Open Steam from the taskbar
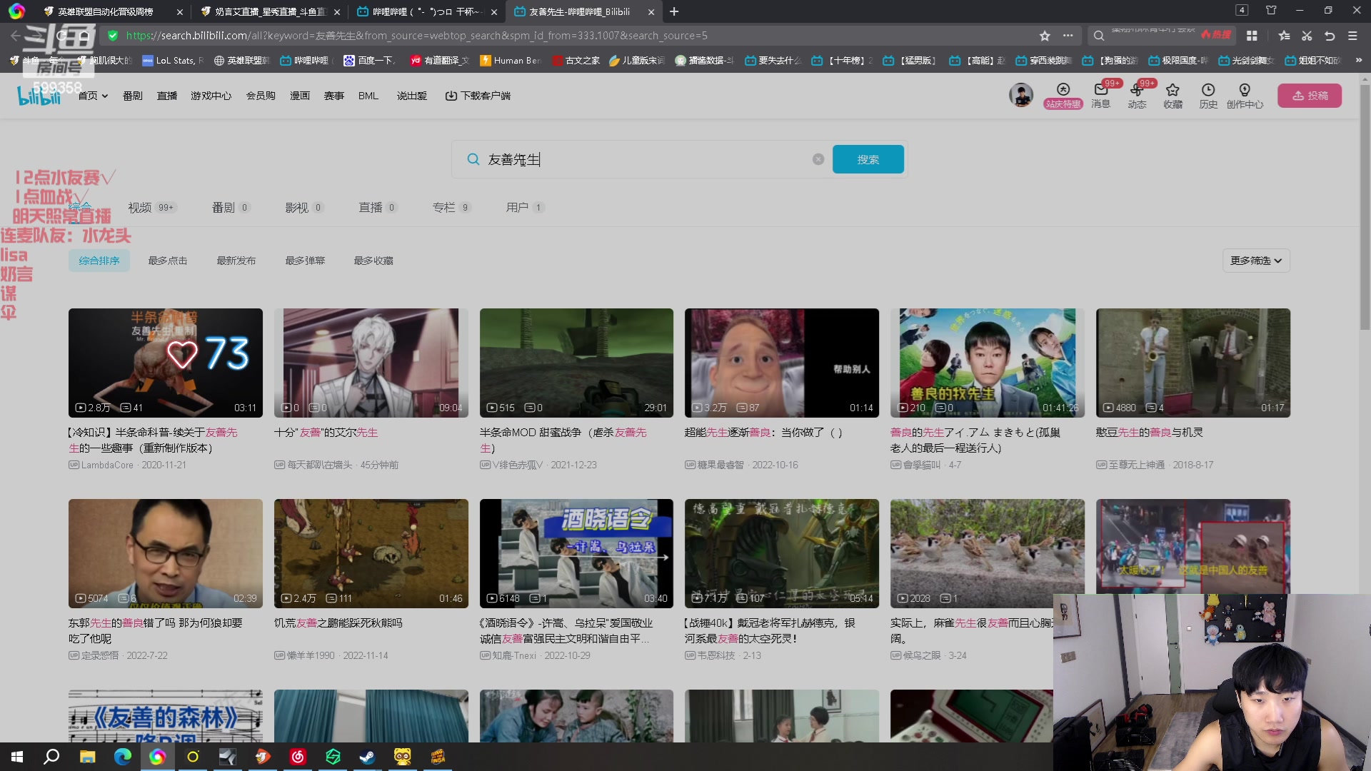Screen dimensions: 1371x771 pyautogui.click(x=367, y=757)
